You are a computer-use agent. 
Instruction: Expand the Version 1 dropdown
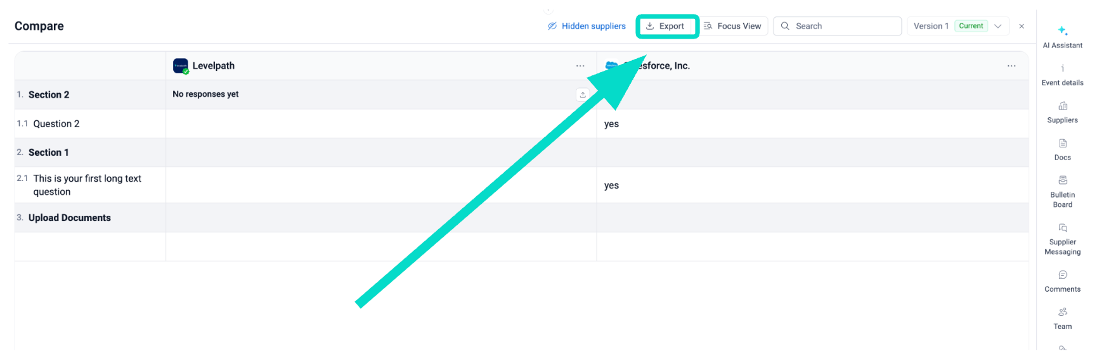tap(997, 26)
